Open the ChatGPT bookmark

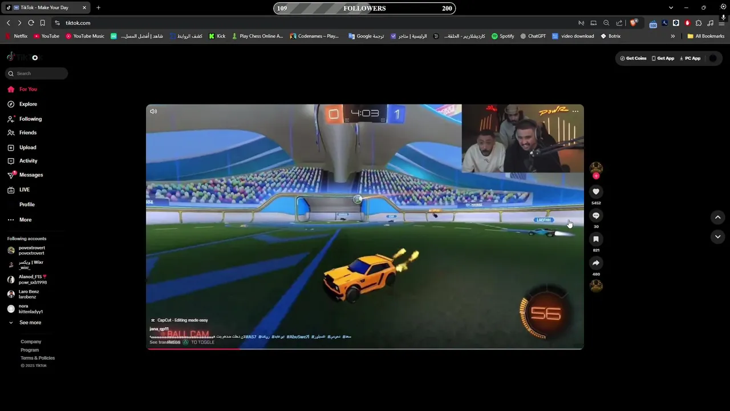tap(533, 36)
